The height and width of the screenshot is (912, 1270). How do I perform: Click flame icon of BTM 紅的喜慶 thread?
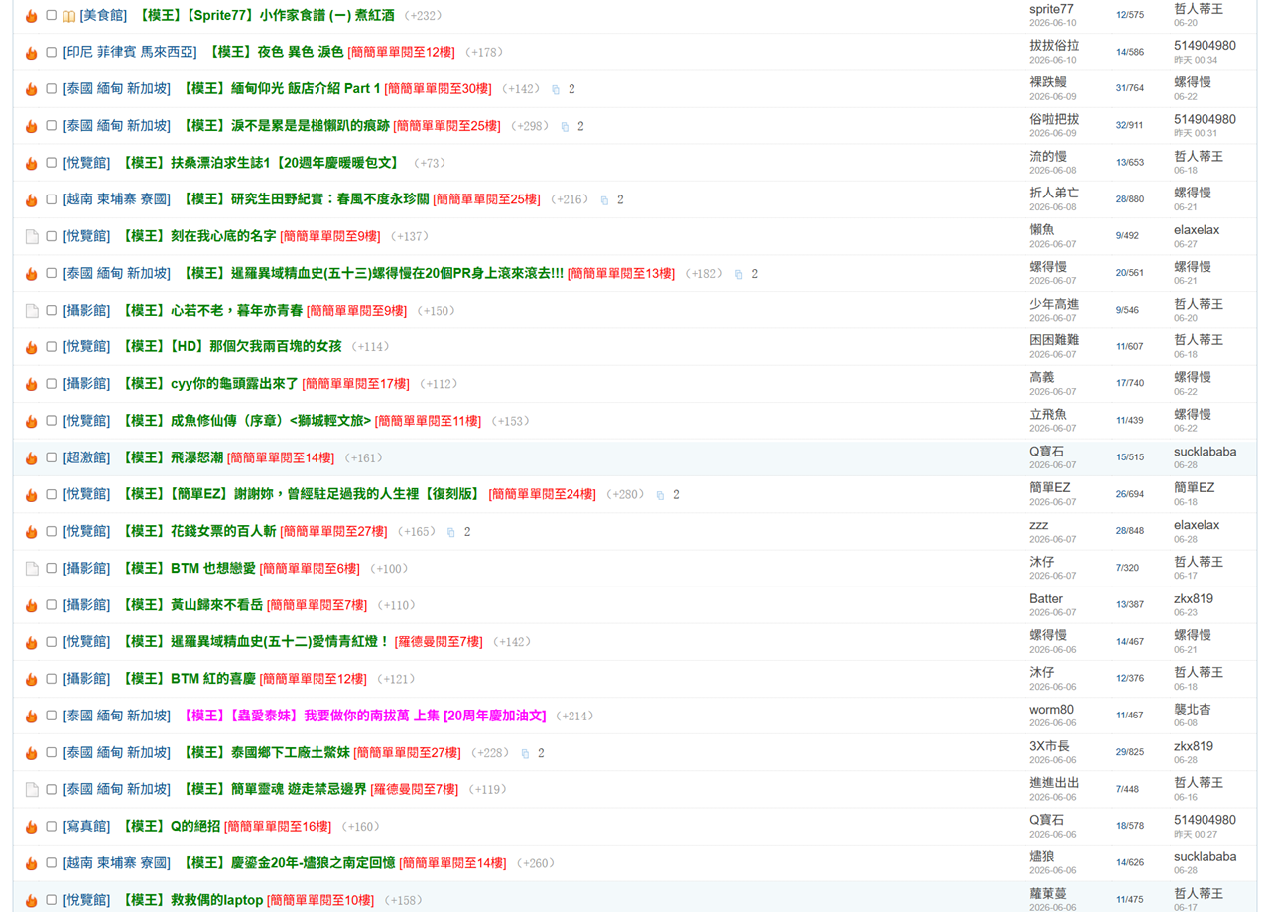pos(31,679)
